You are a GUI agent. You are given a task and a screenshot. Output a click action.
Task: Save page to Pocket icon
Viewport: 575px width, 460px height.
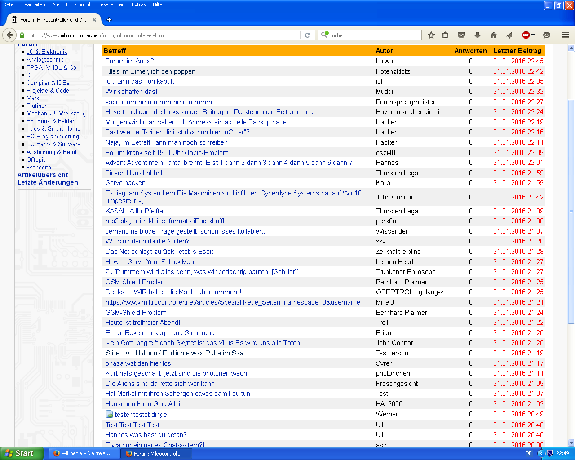pyautogui.click(x=461, y=35)
